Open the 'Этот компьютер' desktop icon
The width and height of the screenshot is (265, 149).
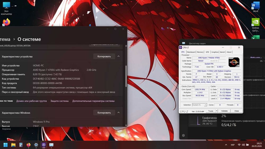pyautogui.click(x=6, y=8)
